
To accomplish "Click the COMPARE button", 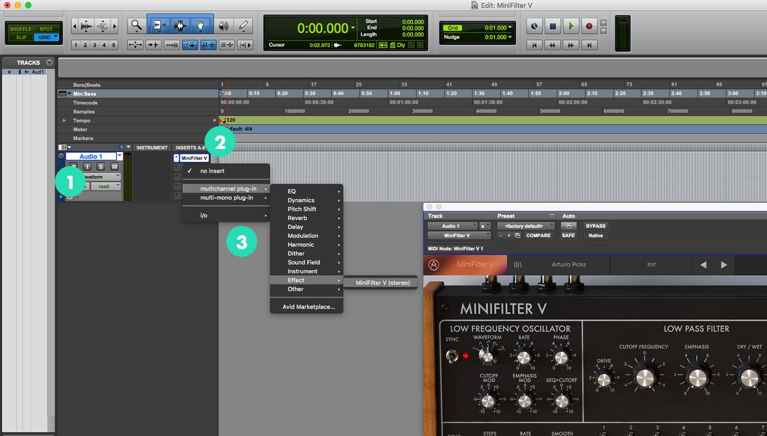I will click(538, 235).
